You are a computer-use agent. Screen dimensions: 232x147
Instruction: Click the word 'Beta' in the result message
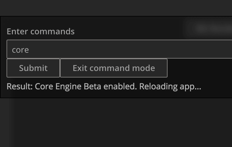tap(92, 86)
